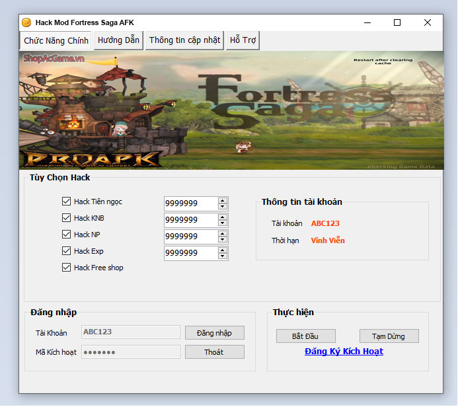Increase Hack Exp value with up arrow
This screenshot has width=458, height=407.
223,250
